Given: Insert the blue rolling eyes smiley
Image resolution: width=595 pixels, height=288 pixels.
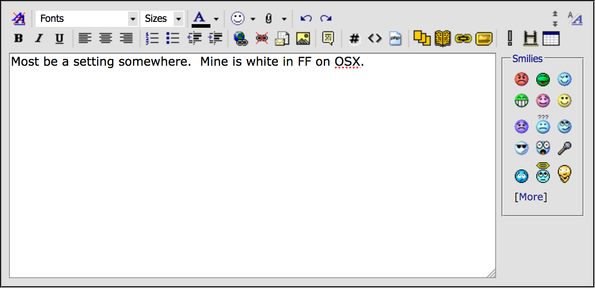Looking at the screenshot, I should [564, 127].
